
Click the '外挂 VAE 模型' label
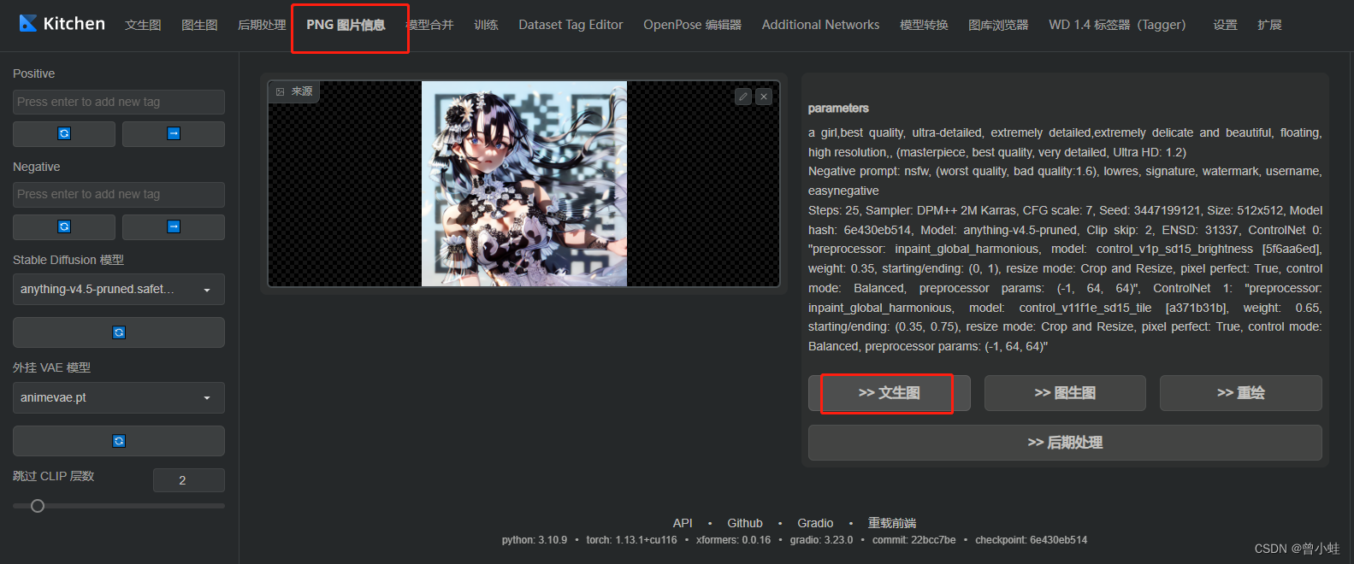[51, 367]
